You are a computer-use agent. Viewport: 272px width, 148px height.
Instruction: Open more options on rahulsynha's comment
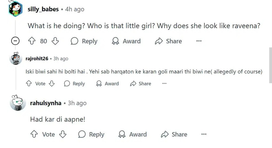point(204,134)
